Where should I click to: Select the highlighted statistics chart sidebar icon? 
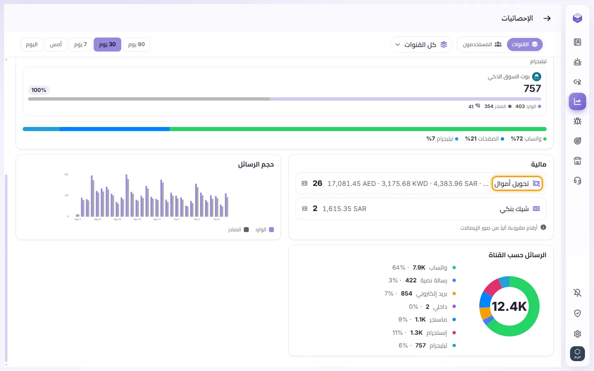tap(577, 101)
